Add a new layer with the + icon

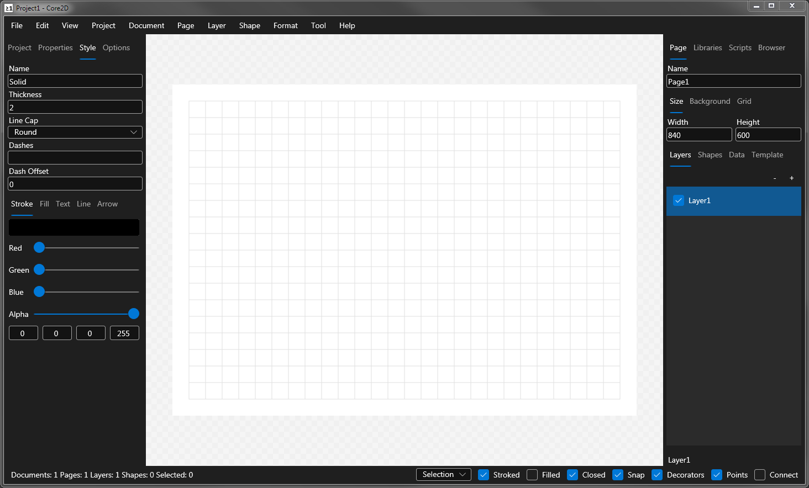point(791,178)
